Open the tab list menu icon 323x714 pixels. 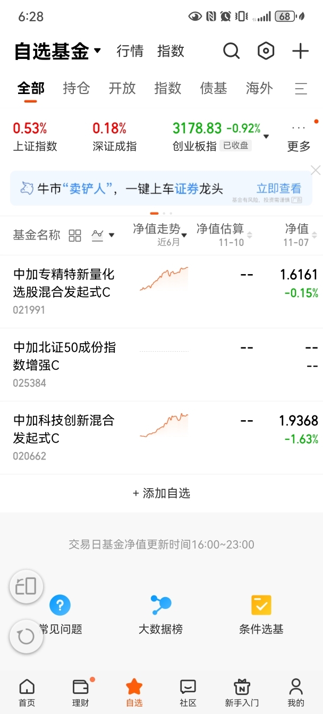[x=301, y=89]
